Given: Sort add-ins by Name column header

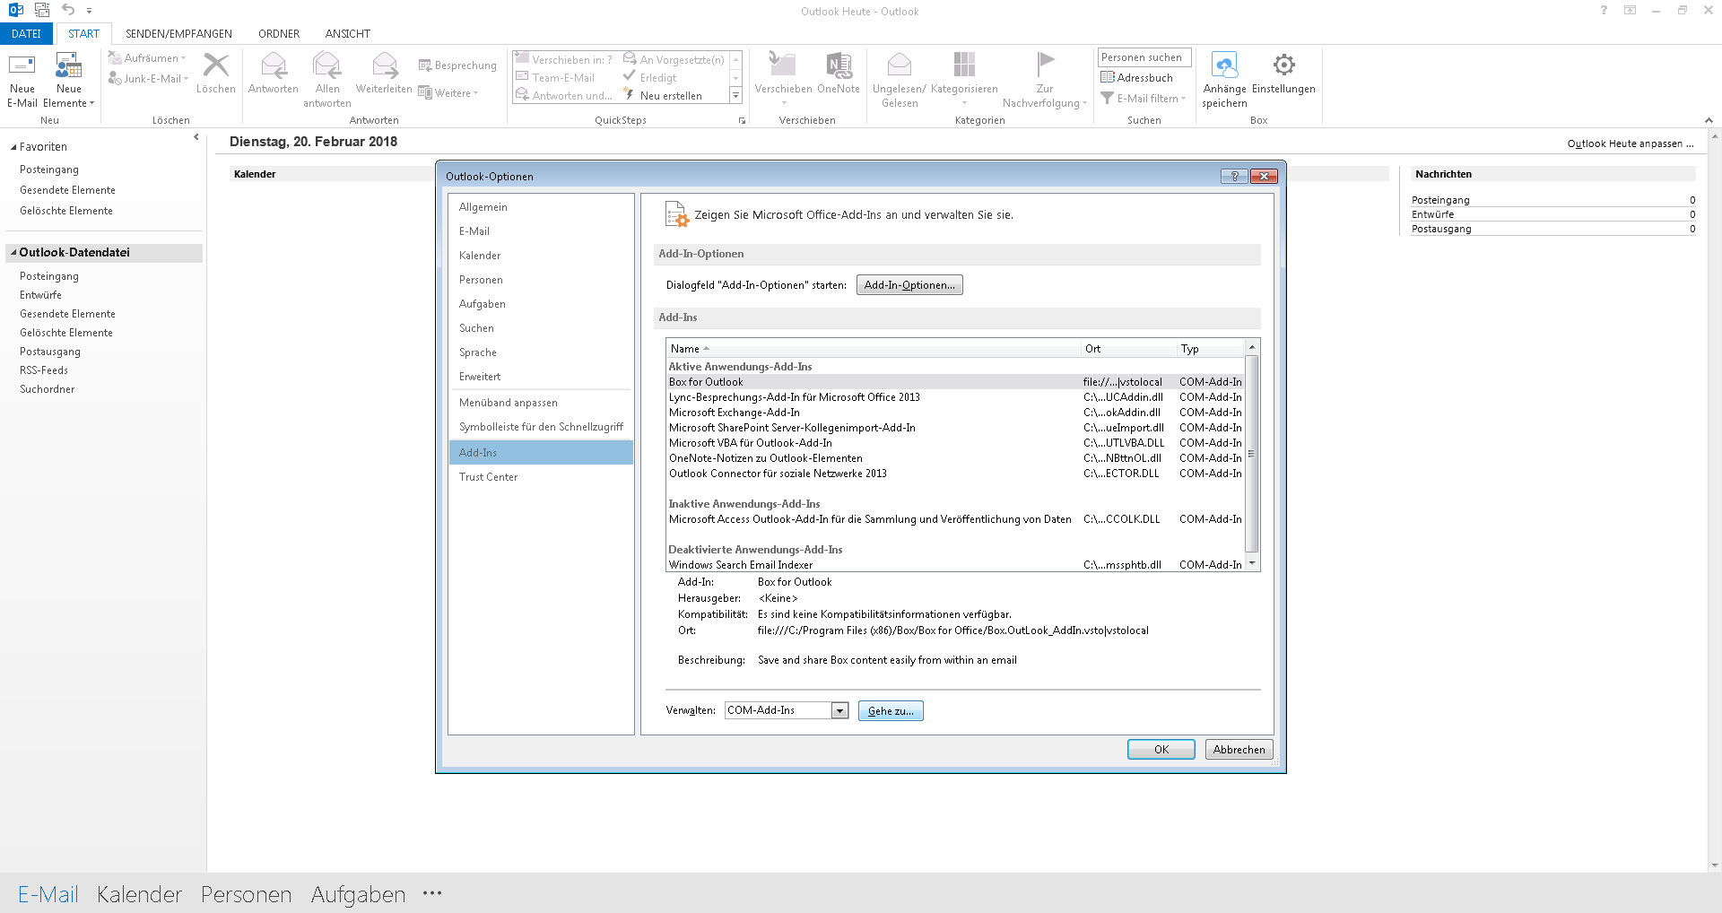Looking at the screenshot, I should tap(872, 349).
